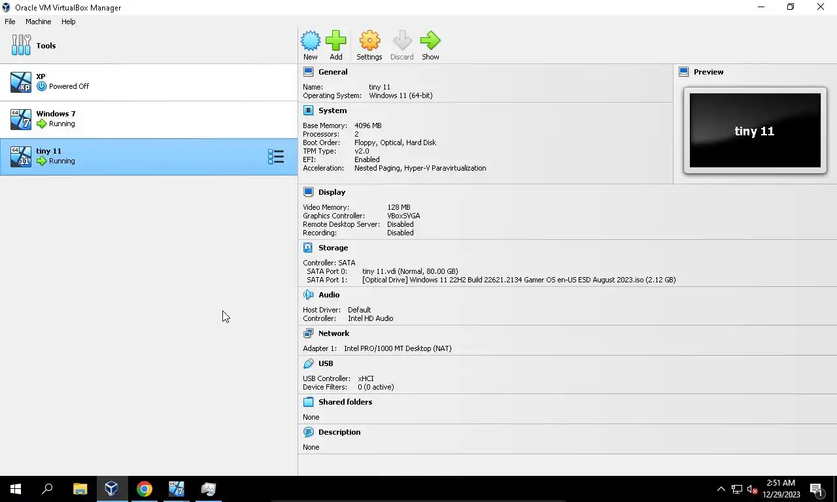Open the Display settings heading link
The width and height of the screenshot is (837, 502).
[332, 192]
